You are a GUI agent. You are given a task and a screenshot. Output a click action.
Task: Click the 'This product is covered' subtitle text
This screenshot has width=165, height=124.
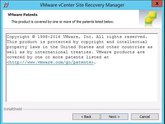pyautogui.click(x=63, y=22)
